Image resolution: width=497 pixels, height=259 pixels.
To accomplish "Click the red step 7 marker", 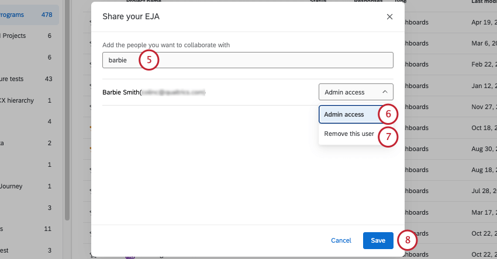I will click(388, 136).
